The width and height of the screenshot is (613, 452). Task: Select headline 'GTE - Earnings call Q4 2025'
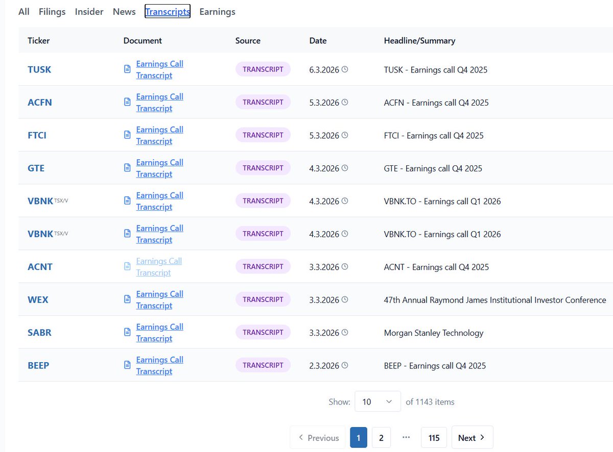coord(433,168)
